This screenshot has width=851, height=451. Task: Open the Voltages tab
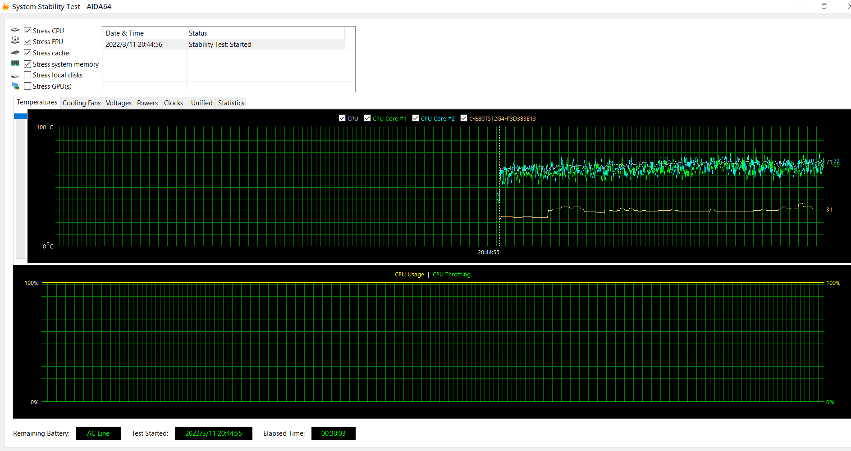(119, 103)
